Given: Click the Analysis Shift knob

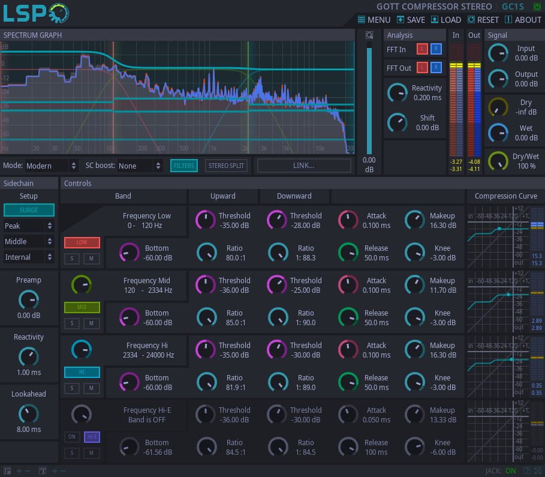Looking at the screenshot, I should pos(397,122).
